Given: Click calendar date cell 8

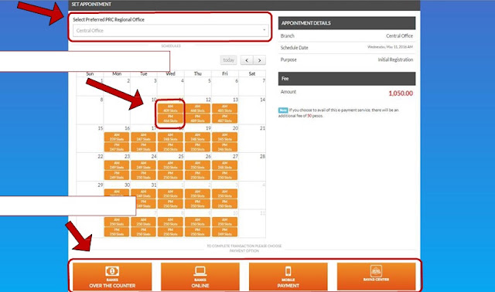Looking at the screenshot, I should tap(90, 110).
